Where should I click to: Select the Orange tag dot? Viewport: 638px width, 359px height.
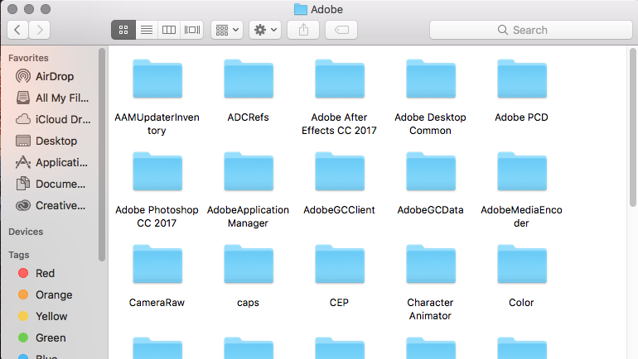click(x=23, y=294)
